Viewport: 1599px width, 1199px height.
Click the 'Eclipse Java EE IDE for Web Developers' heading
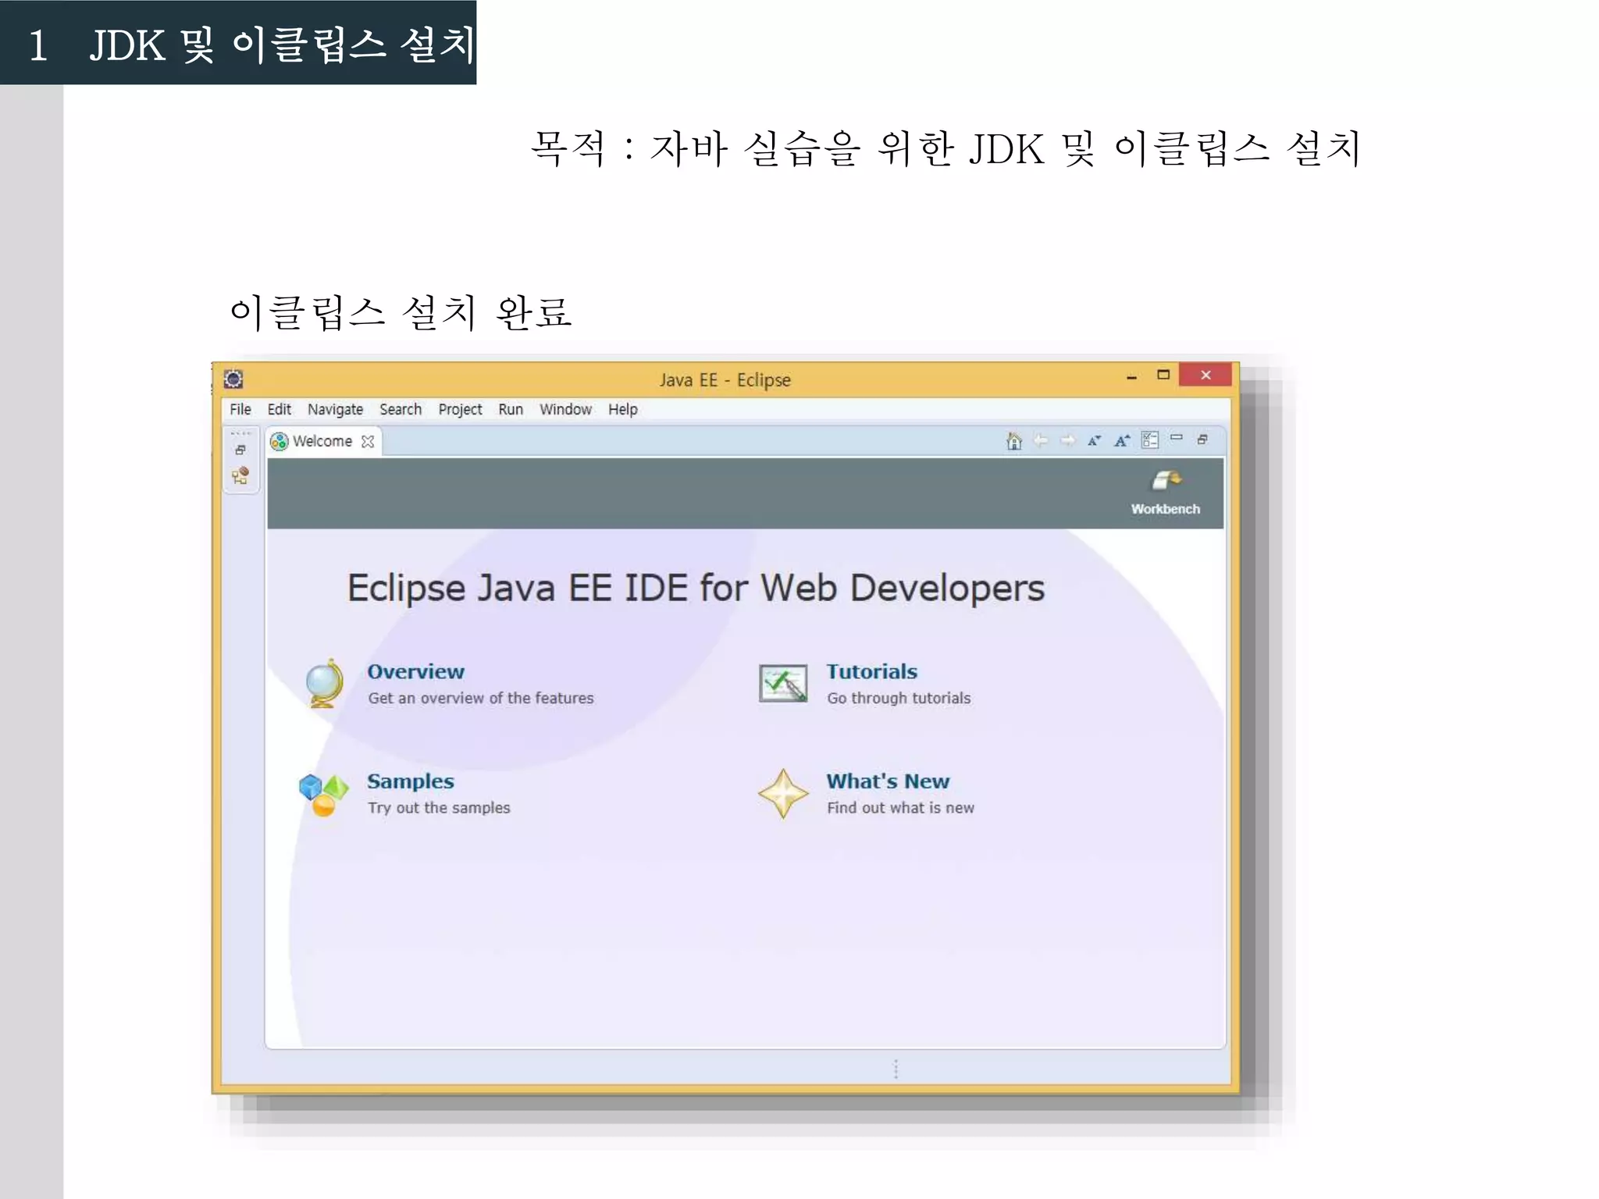point(696,589)
